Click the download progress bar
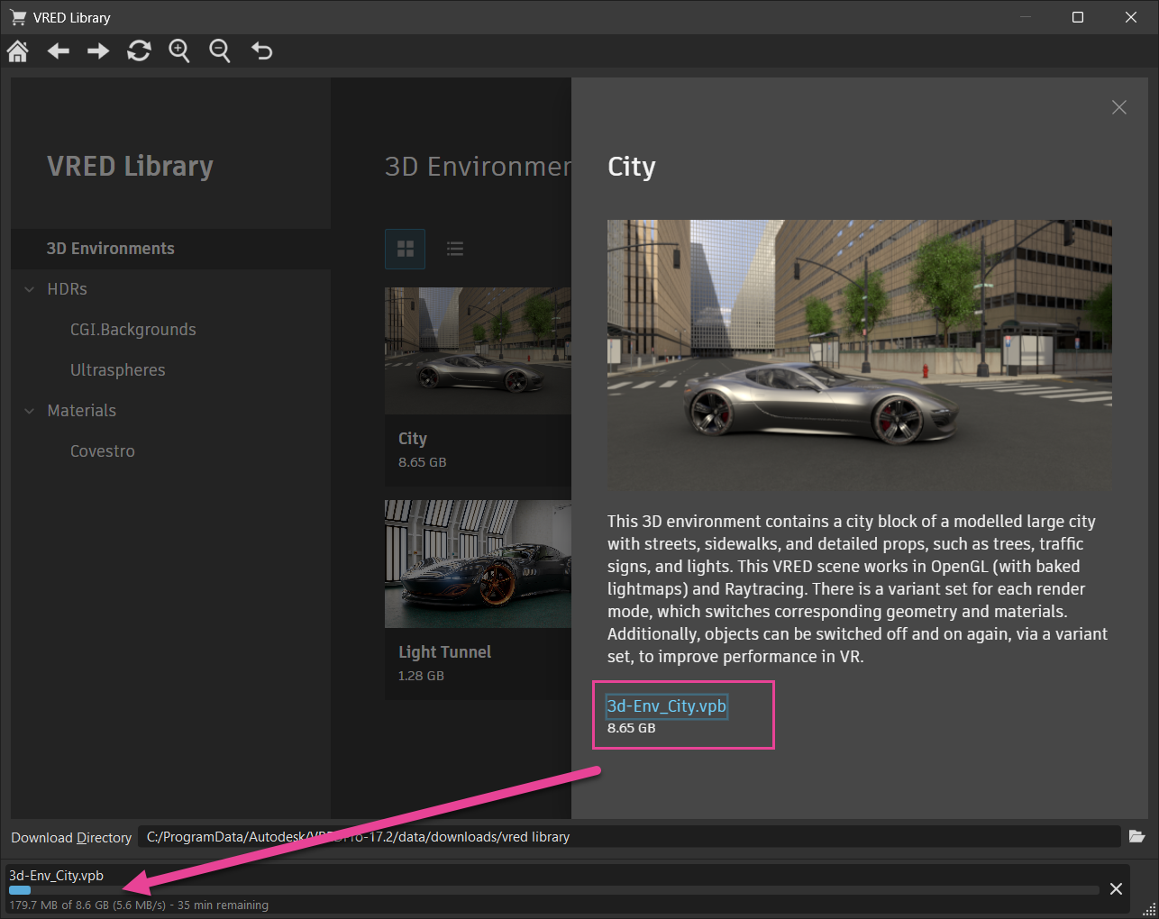The width and height of the screenshot is (1159, 919). pyautogui.click(x=554, y=890)
